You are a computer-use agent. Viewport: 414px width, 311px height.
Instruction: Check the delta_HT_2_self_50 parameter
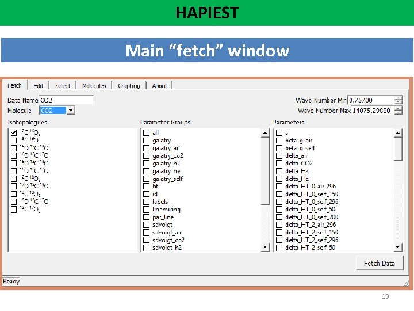[x=279, y=248]
